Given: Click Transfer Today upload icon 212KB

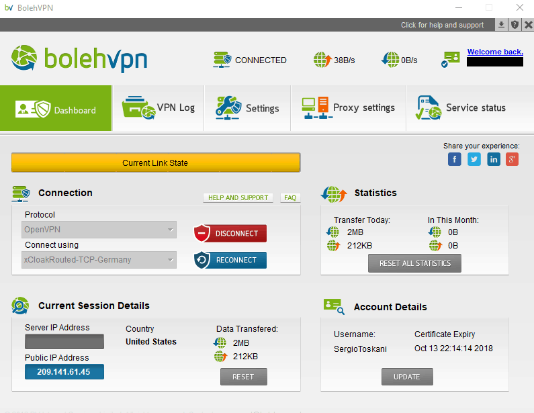Looking at the screenshot, I should [x=333, y=245].
